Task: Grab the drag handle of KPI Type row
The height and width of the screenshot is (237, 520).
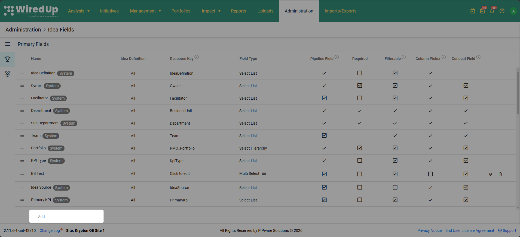Action: [x=22, y=161]
